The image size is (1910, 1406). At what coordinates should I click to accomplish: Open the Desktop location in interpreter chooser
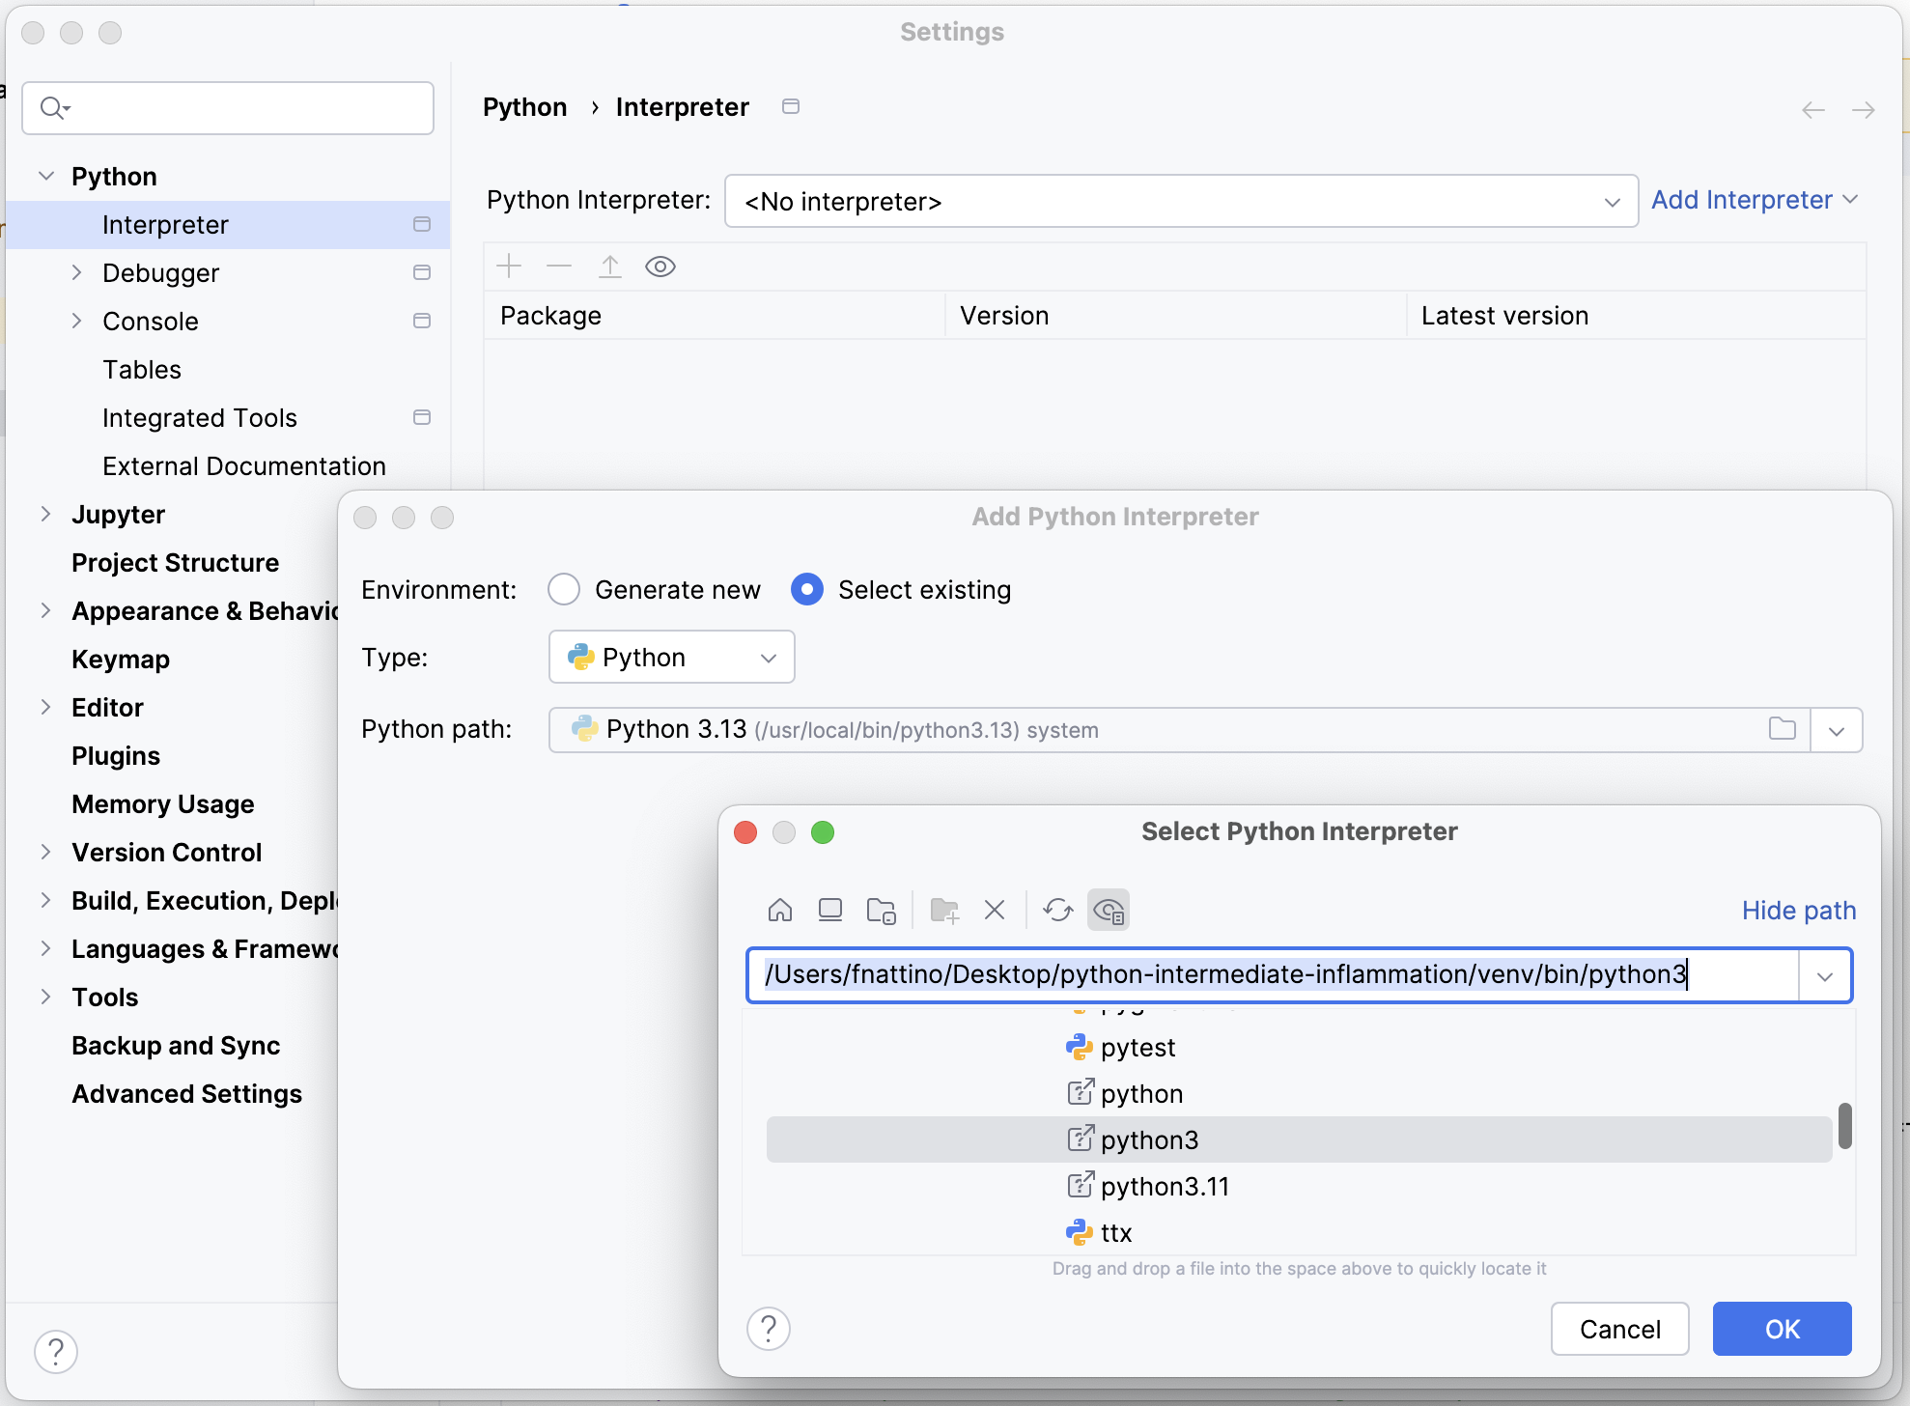tap(829, 910)
